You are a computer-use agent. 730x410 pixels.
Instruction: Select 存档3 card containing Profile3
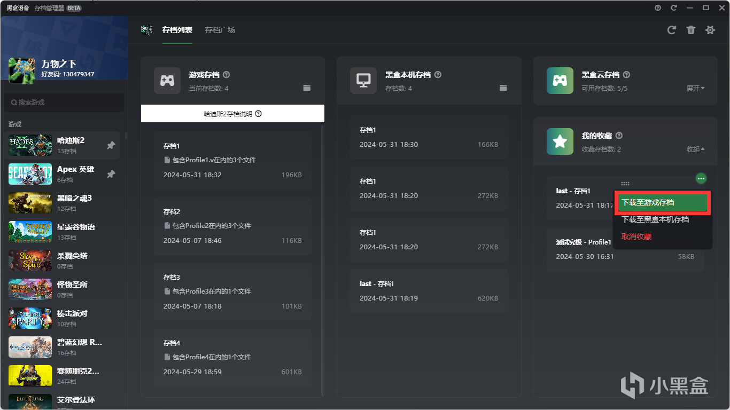point(232,291)
